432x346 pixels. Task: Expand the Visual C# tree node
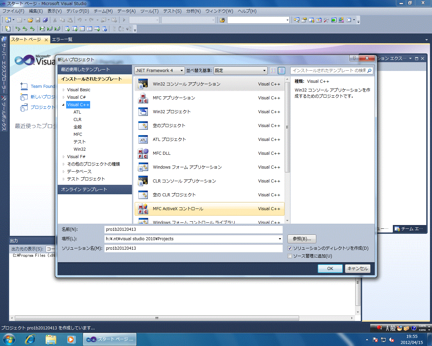(63, 97)
